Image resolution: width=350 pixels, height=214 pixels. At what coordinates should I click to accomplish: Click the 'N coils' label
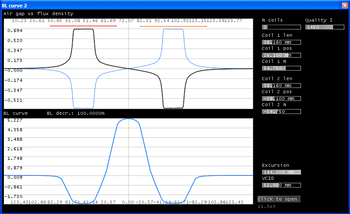[272, 20]
